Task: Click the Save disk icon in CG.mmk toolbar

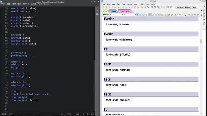Action: click(110, 7)
